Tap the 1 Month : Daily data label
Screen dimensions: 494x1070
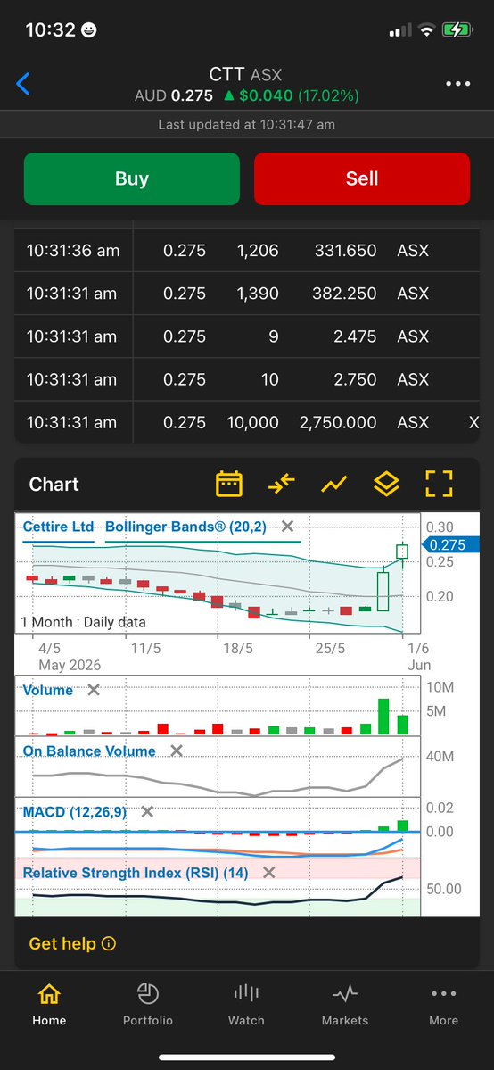click(x=83, y=622)
